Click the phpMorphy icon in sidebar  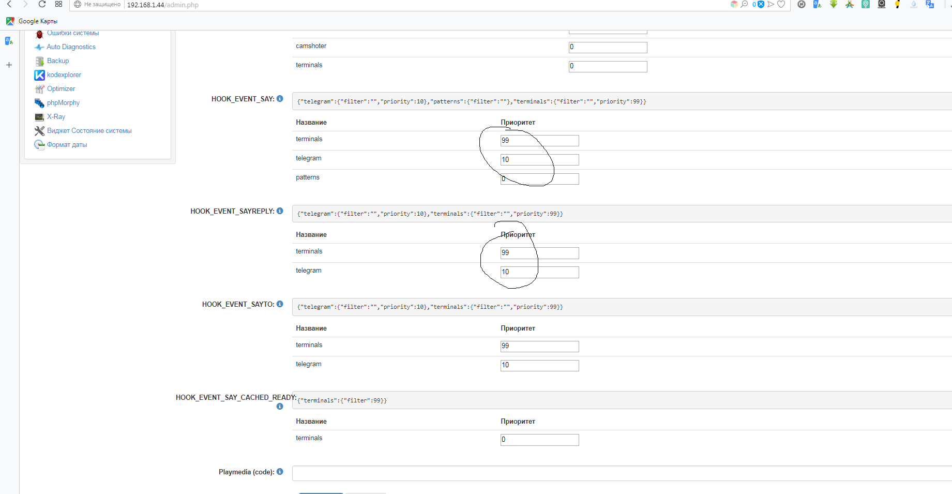39,103
